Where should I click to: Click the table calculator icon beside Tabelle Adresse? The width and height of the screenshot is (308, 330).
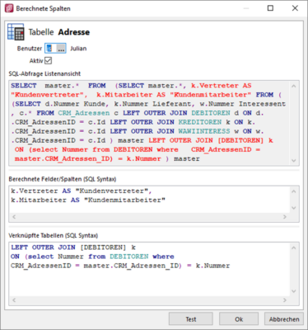(x=16, y=32)
